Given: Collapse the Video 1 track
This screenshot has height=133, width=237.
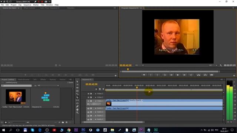Looking at the screenshot, I should point(96,101).
